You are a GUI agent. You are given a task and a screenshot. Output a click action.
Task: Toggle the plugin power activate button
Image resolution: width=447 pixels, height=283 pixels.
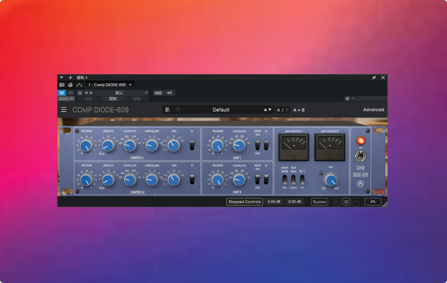tap(62, 93)
